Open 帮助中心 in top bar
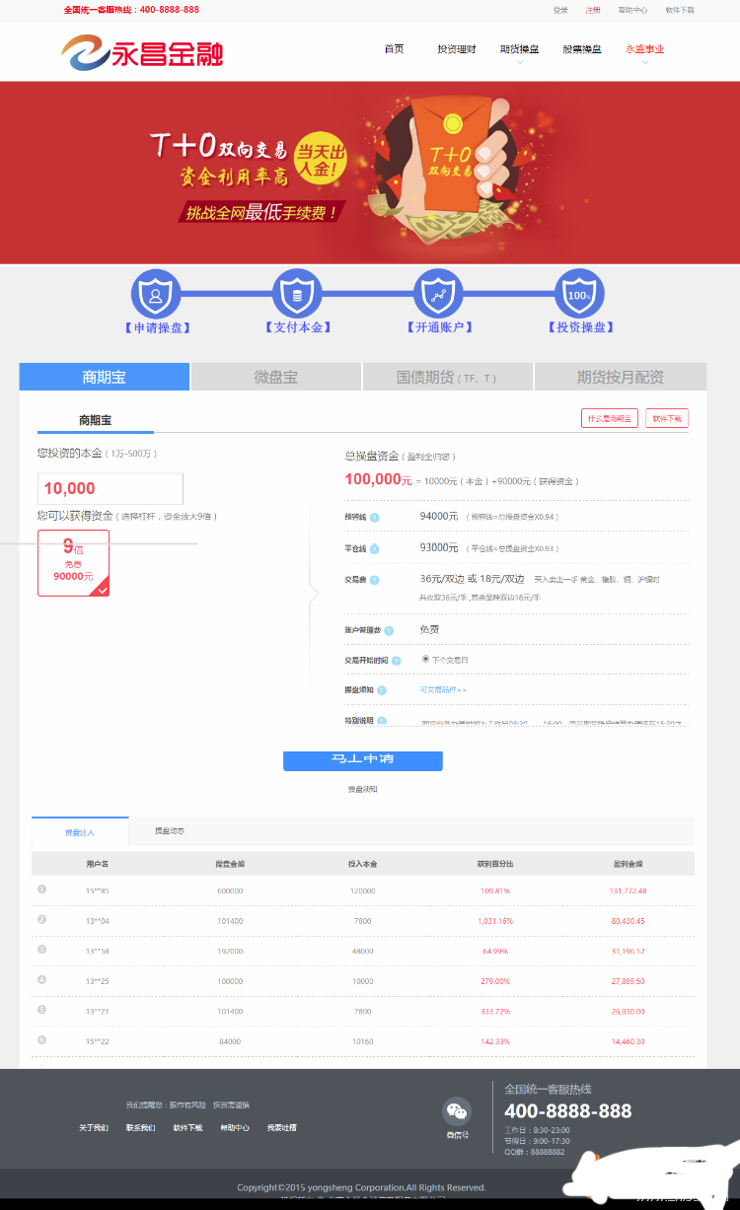Viewport: 740px width, 1210px height. [x=632, y=10]
